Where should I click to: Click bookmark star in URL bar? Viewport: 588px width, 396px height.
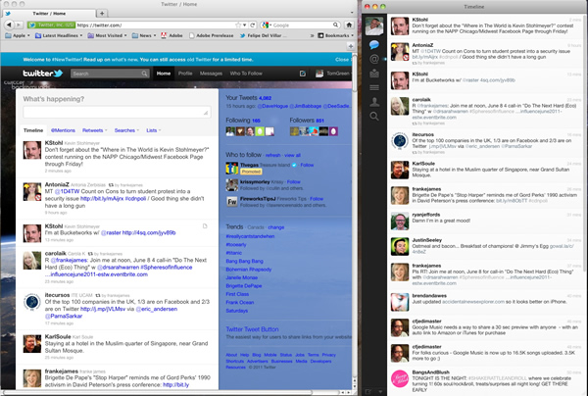[x=238, y=25]
